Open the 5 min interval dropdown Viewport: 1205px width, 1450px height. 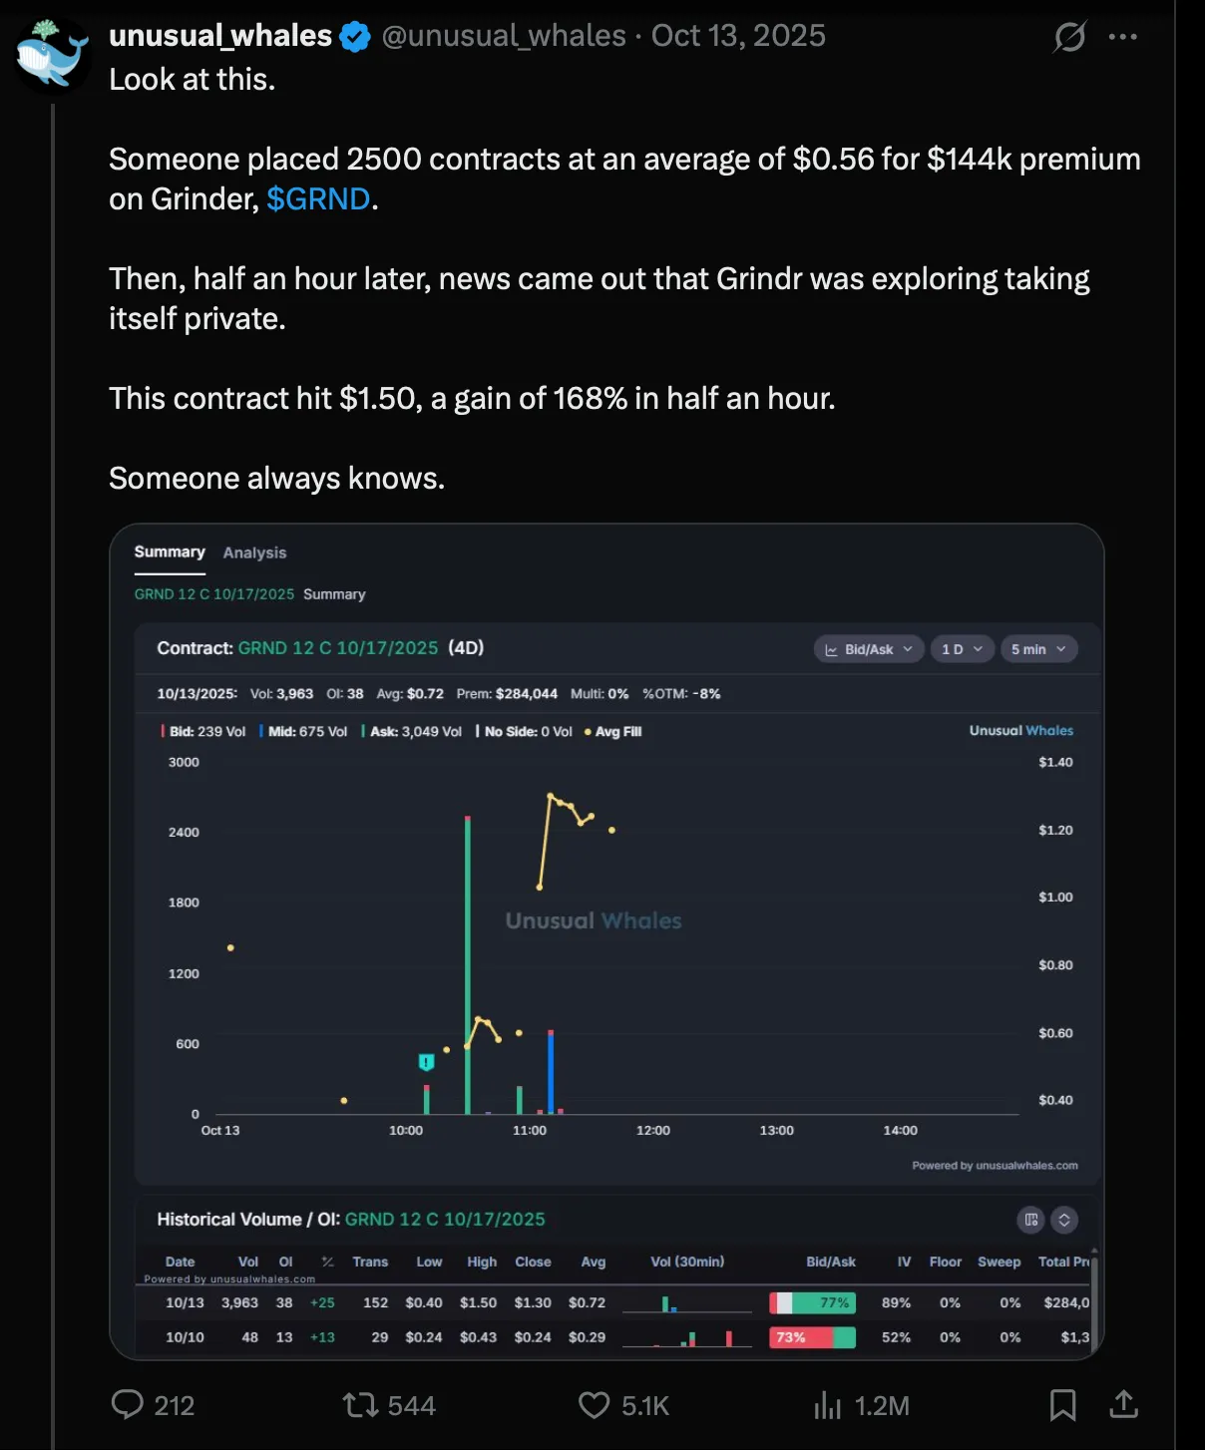tap(1037, 648)
